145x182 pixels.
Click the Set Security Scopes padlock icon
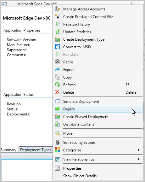pyautogui.click(x=58, y=142)
